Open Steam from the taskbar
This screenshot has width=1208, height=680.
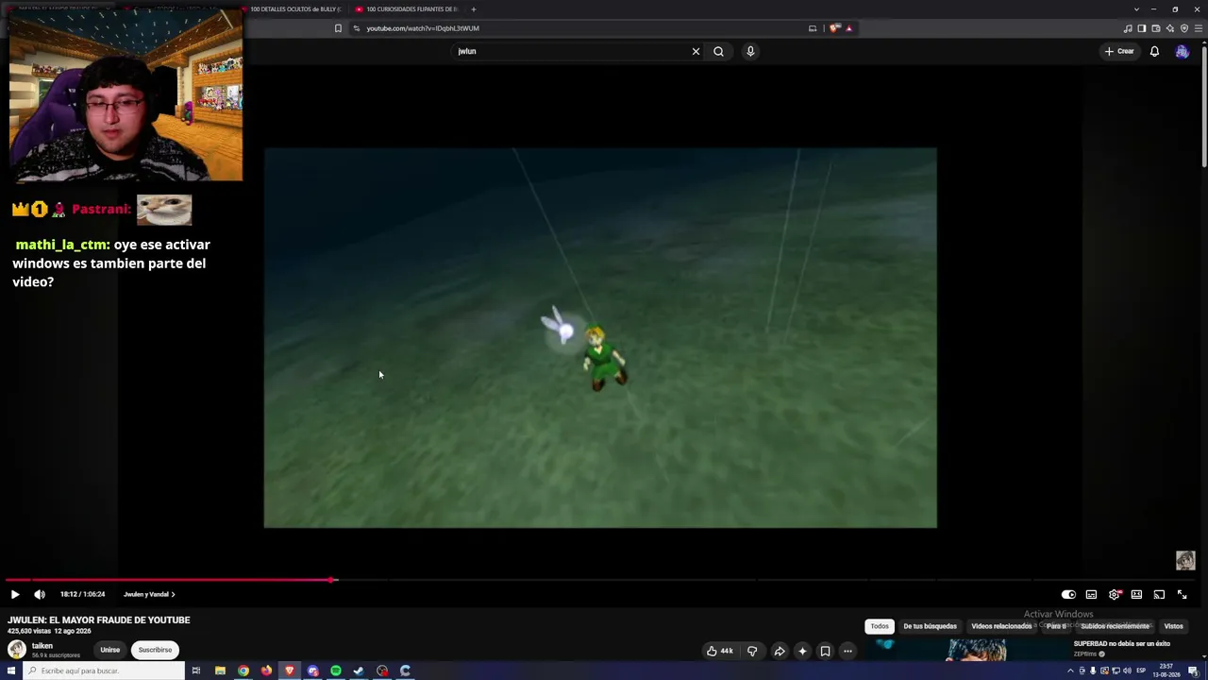359,671
